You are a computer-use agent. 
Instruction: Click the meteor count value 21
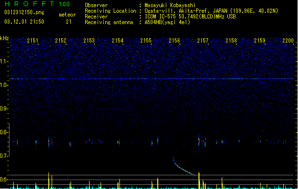[x=69, y=22]
